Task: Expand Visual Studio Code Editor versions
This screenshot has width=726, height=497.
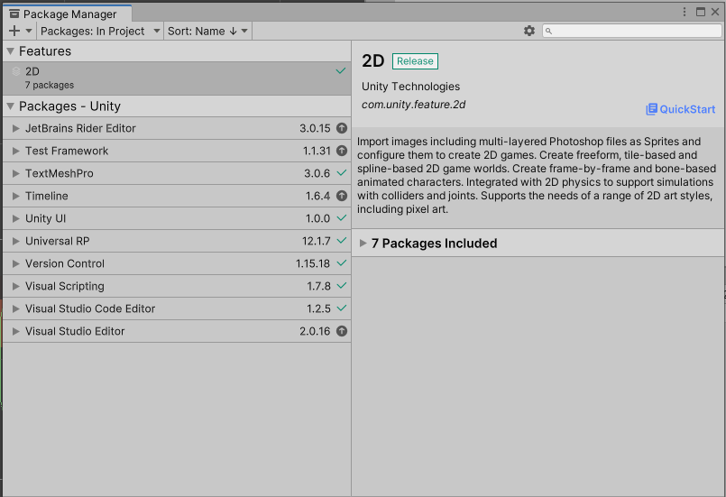Action: pyautogui.click(x=15, y=308)
